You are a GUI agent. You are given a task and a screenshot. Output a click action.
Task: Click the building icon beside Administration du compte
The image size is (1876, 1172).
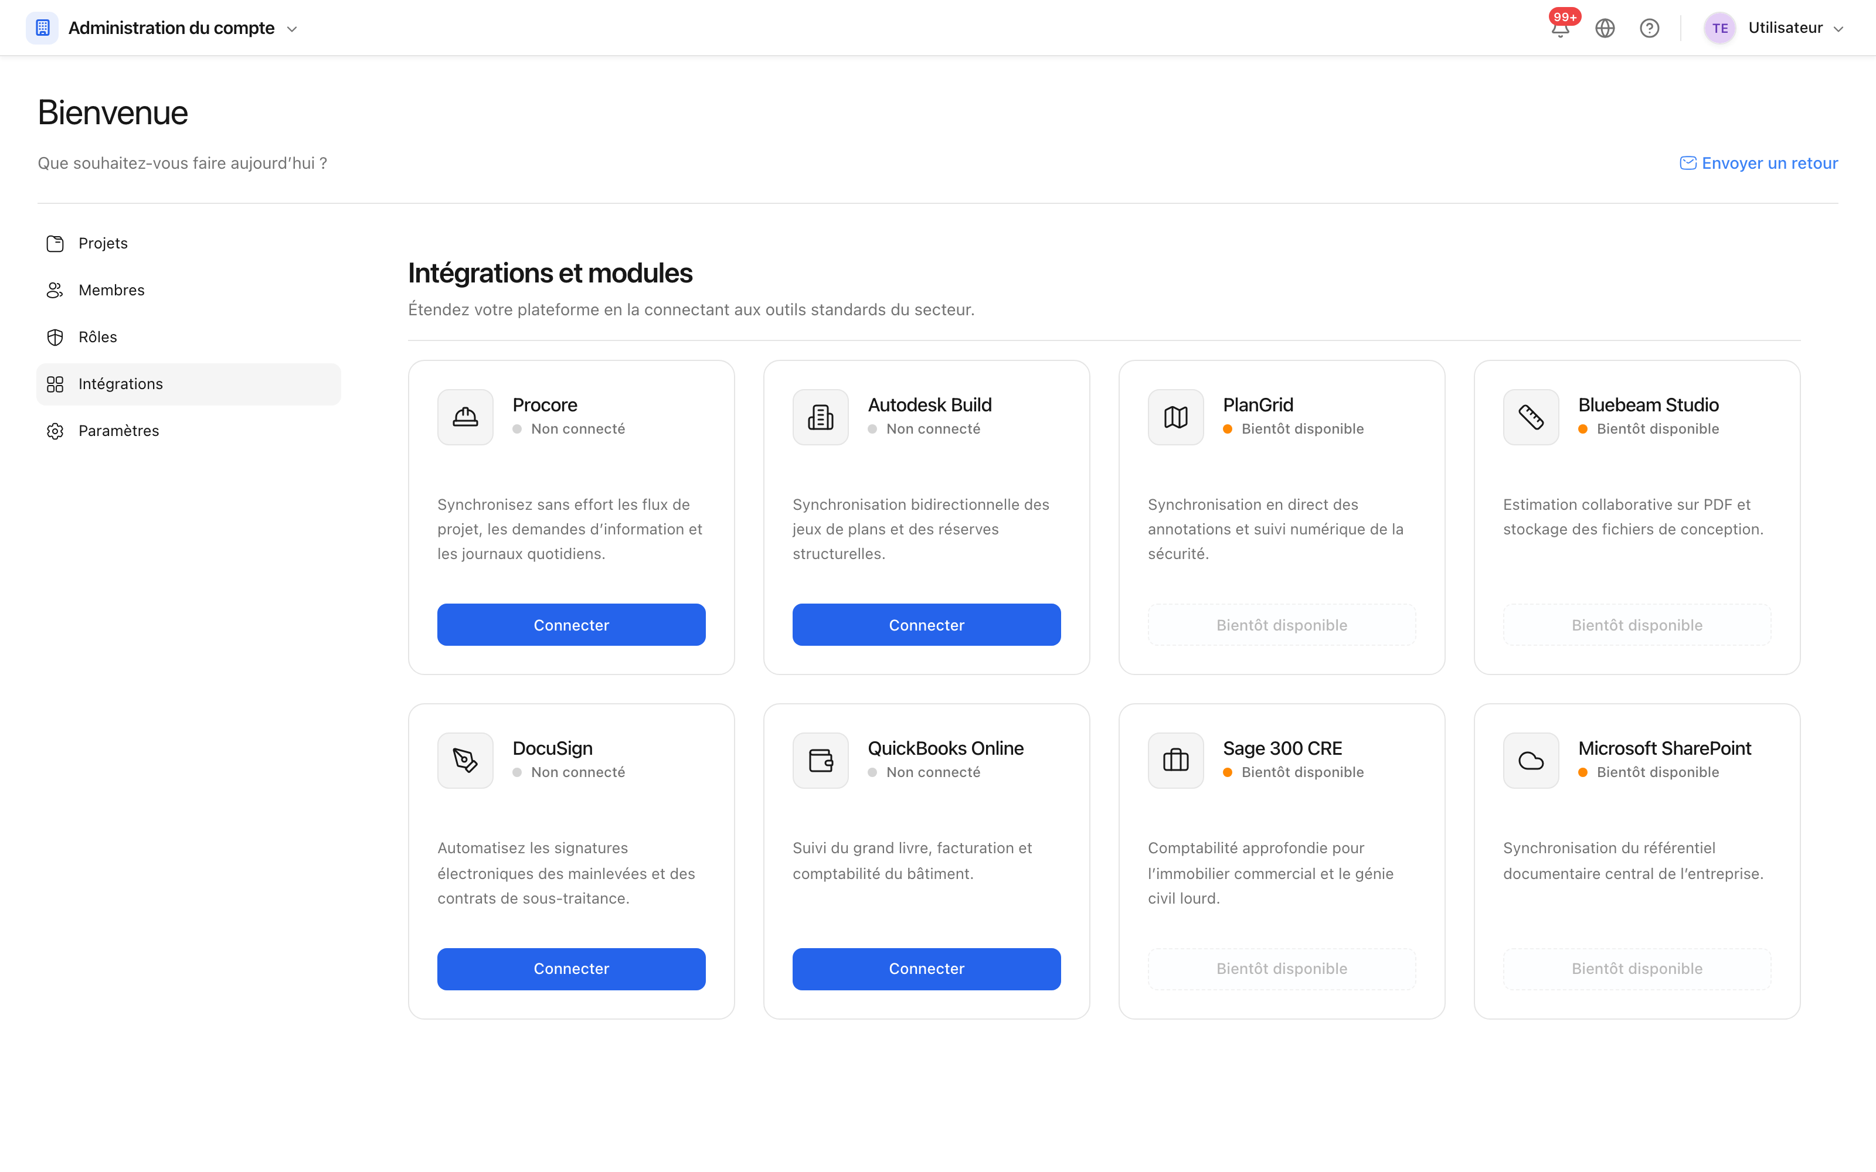coord(43,28)
